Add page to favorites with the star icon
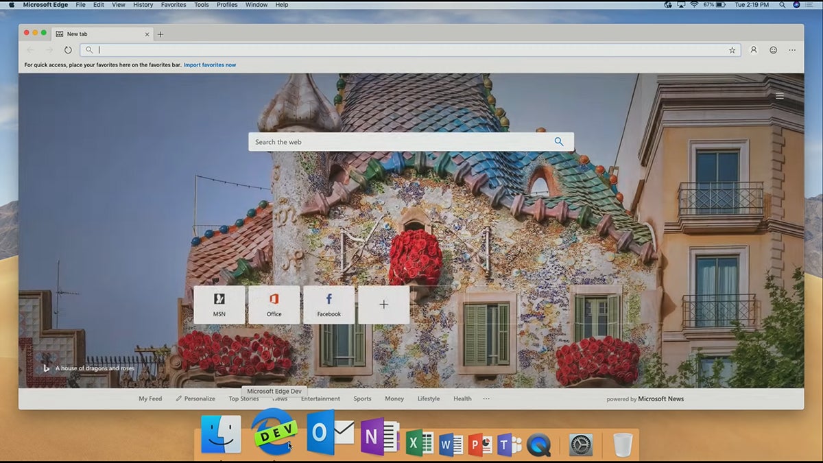823x463 pixels. pos(732,49)
